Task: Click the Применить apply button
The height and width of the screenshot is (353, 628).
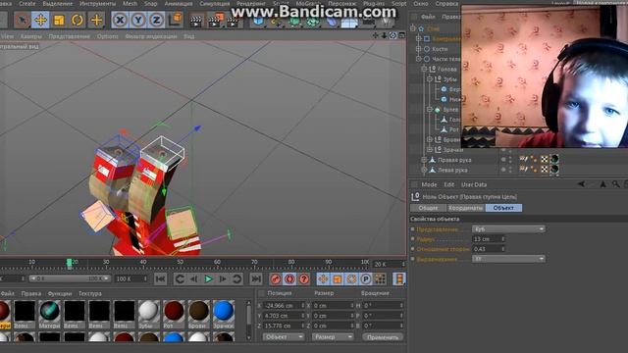Action: tap(383, 337)
